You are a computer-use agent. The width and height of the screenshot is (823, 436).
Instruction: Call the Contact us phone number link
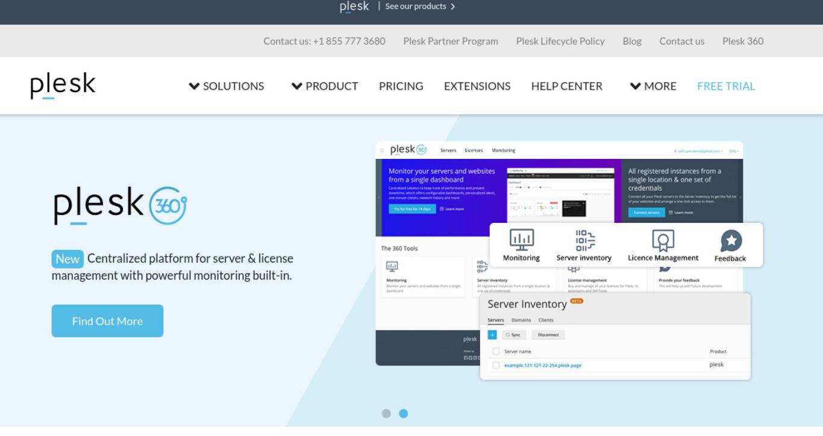click(x=324, y=41)
